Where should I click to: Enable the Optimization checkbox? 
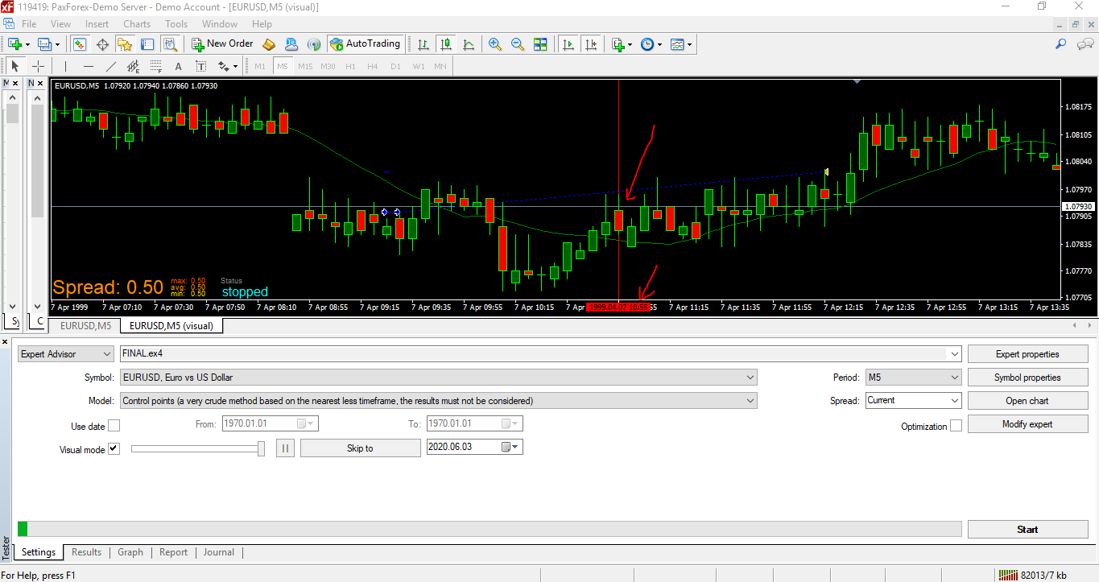pos(956,426)
